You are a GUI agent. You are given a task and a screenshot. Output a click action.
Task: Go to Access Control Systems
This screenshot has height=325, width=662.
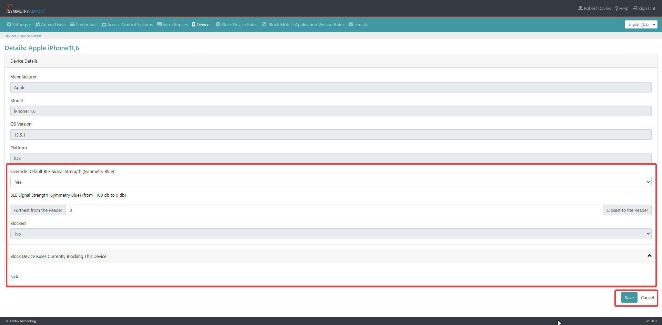pos(127,24)
